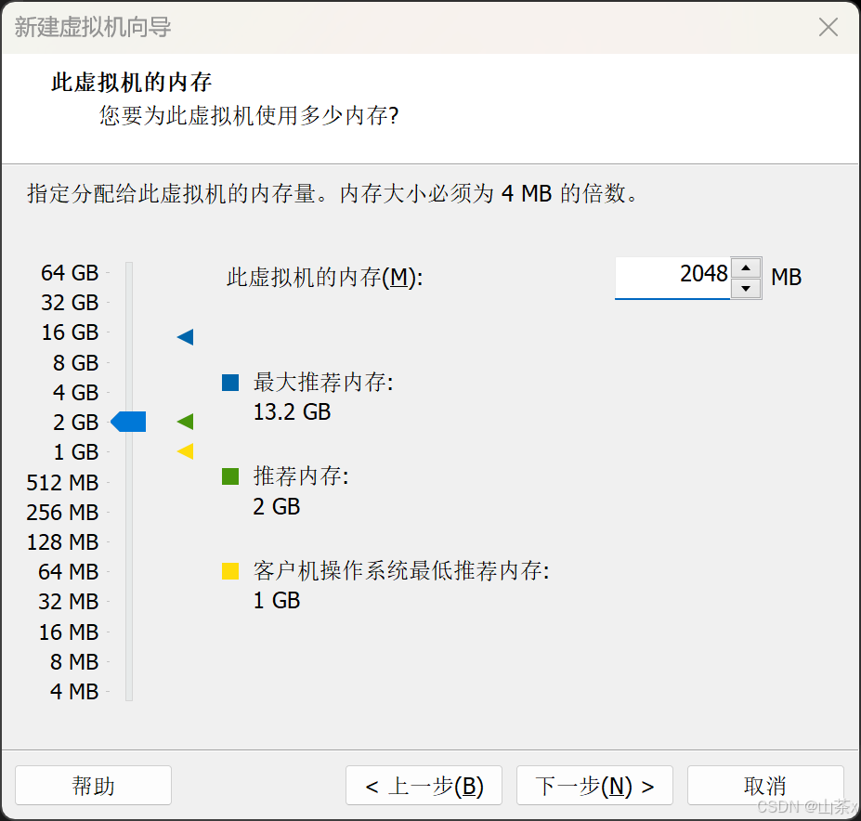The image size is (861, 821).
Task: Click the up arrow to increase memory
Action: 746,267
